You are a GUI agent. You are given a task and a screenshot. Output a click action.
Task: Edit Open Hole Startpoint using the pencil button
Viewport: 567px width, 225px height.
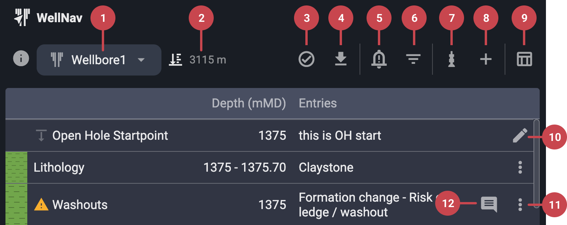pos(520,135)
